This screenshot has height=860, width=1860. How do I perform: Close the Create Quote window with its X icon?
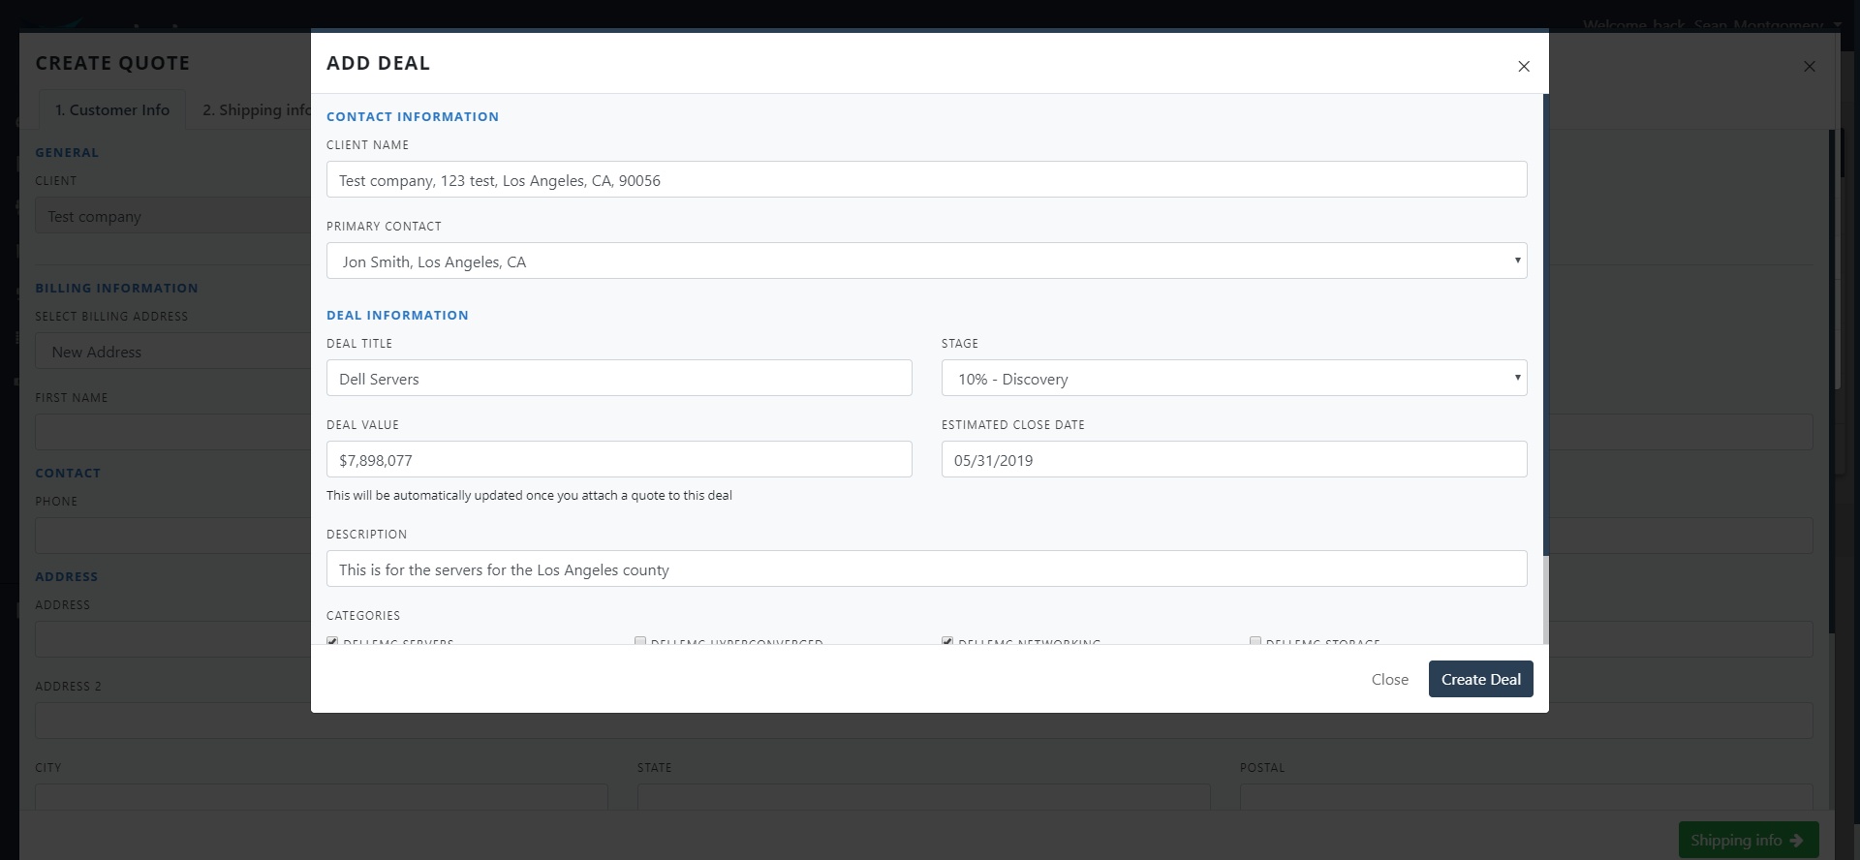coord(1809,66)
